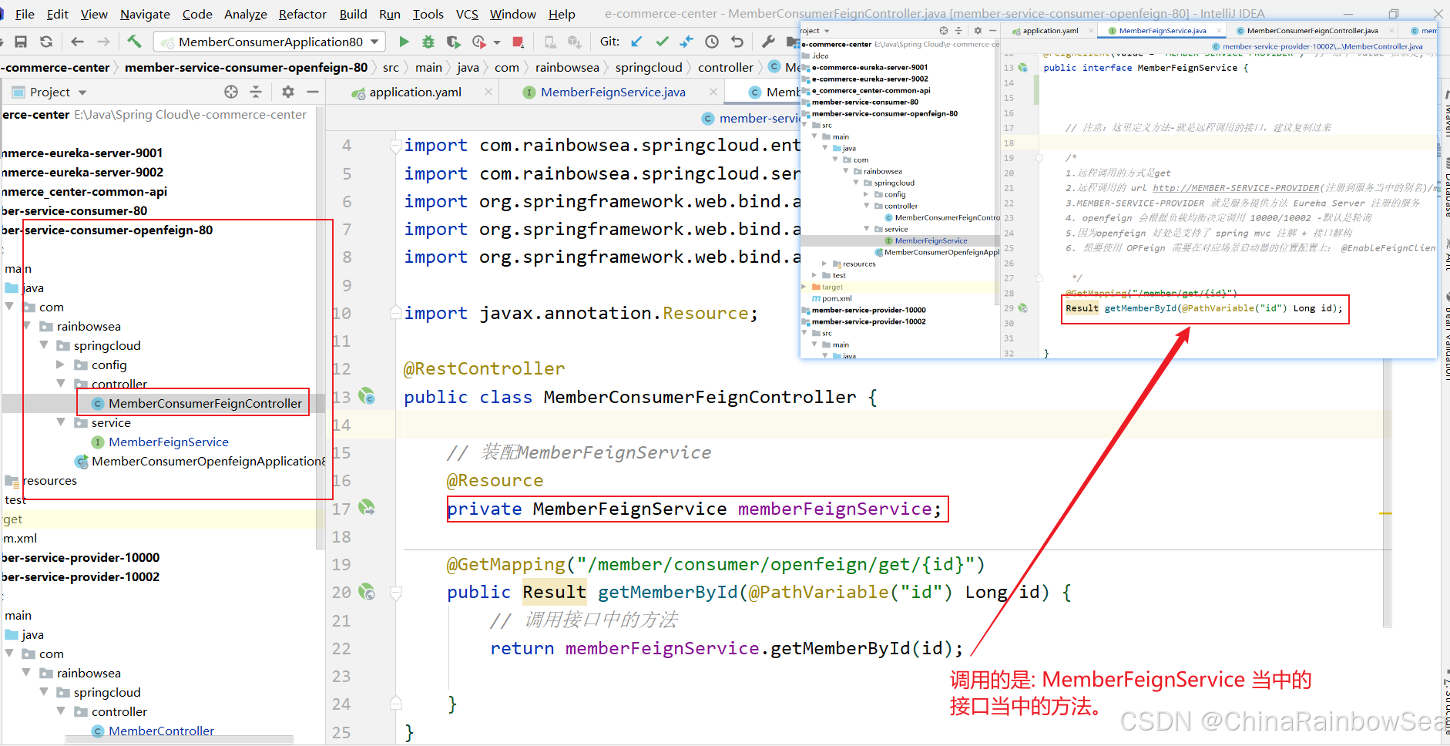Click gutter icon on line 29 in small window

coord(1023,308)
